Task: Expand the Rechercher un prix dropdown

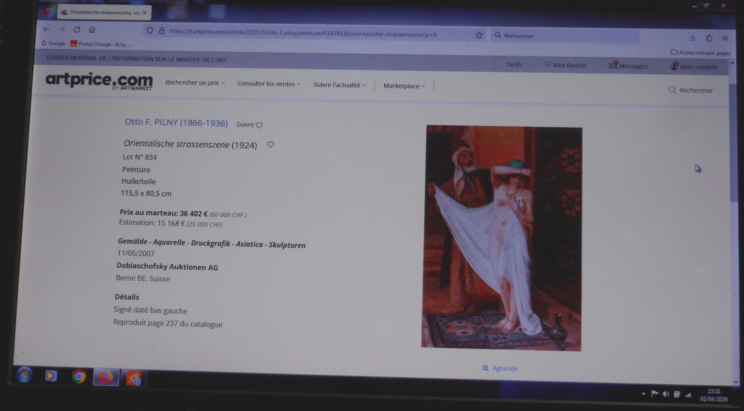Action: (195, 83)
